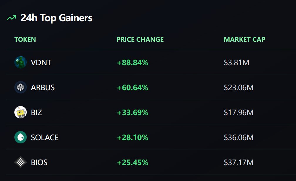Screen dimensions: 296x181
Task: Sort by the MARKET CAP column header
Action: (244, 39)
